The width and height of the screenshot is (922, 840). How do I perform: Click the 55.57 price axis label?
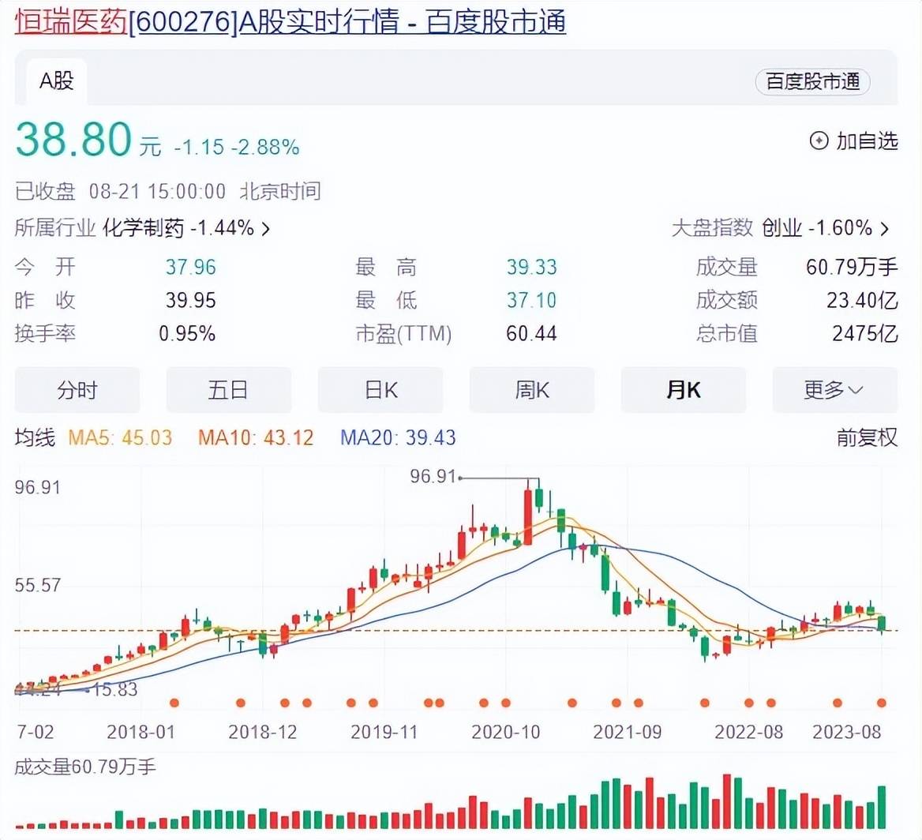click(38, 585)
